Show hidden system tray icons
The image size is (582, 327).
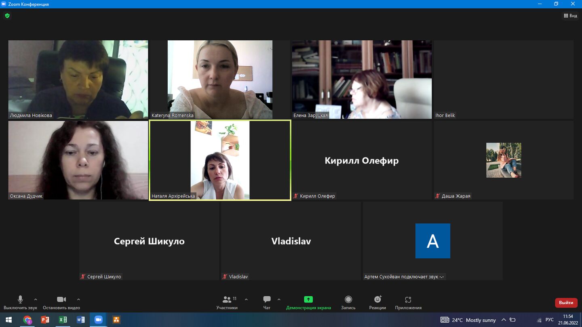pyautogui.click(x=504, y=320)
